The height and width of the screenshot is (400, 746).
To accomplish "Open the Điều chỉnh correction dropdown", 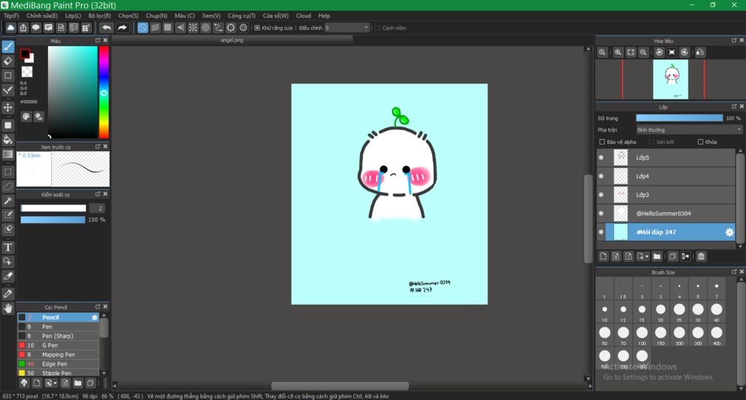I will click(347, 28).
